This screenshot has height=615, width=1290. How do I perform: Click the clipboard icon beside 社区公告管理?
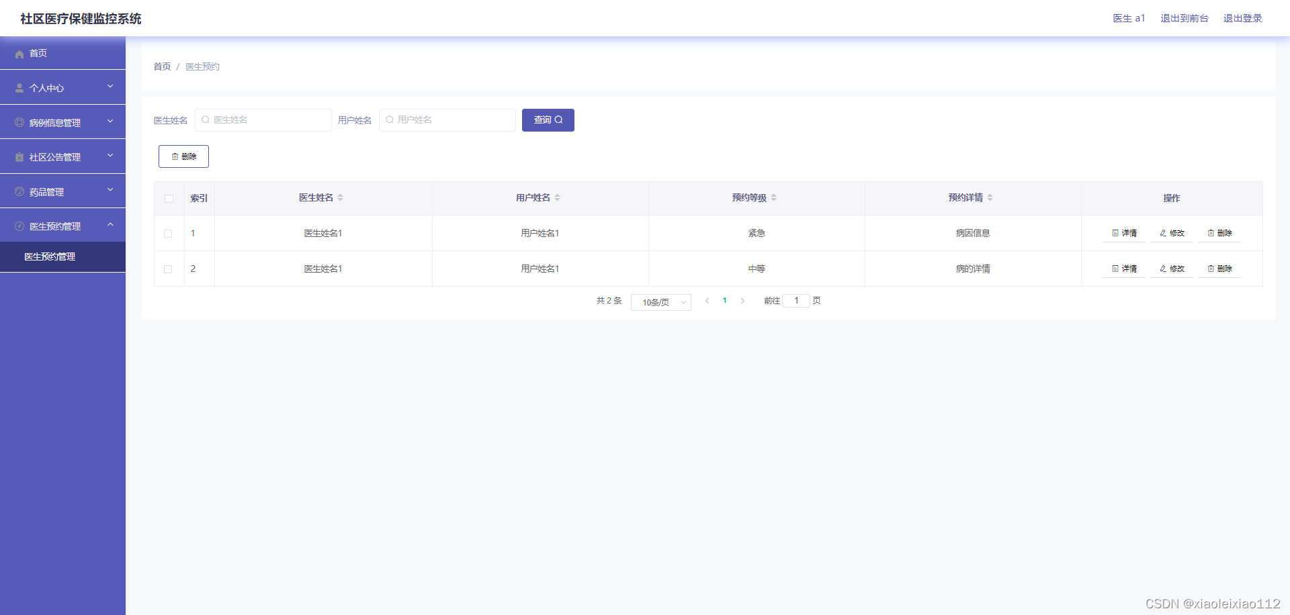[19, 157]
